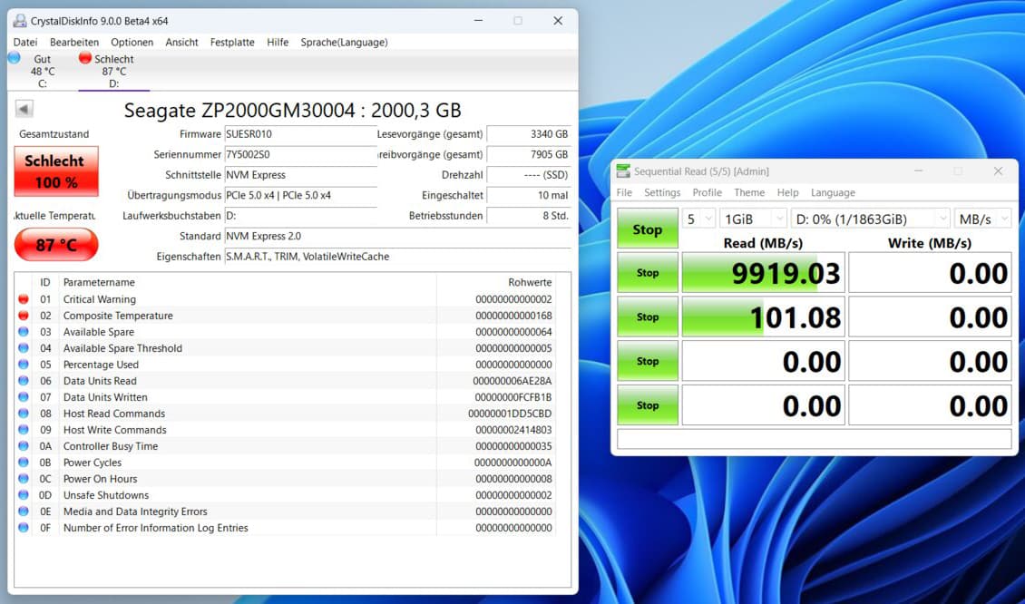Click the blue status dot for Data Units Written
The image size is (1025, 604).
pos(24,397)
